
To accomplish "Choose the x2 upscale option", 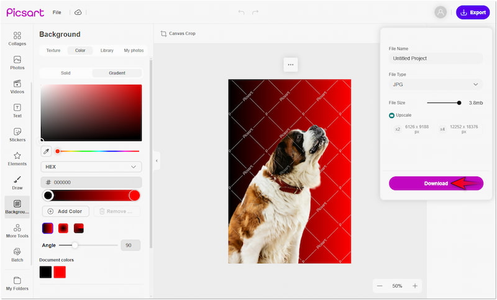I will pyautogui.click(x=413, y=129).
